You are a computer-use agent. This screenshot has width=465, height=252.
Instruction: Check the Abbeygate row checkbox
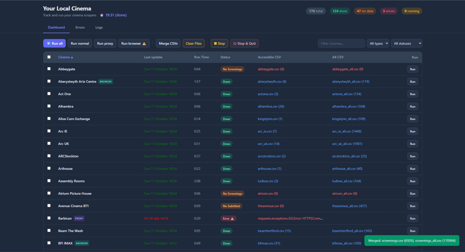49,69
